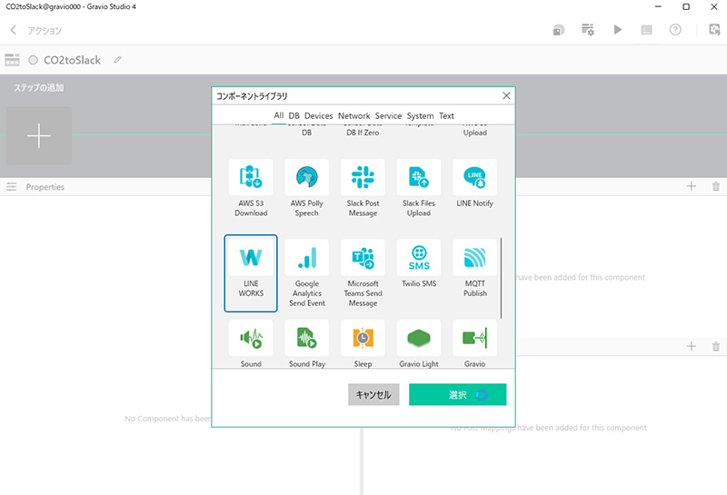Viewport: 727px width, 495px height.
Task: Show the Service category tab
Action: (388, 116)
